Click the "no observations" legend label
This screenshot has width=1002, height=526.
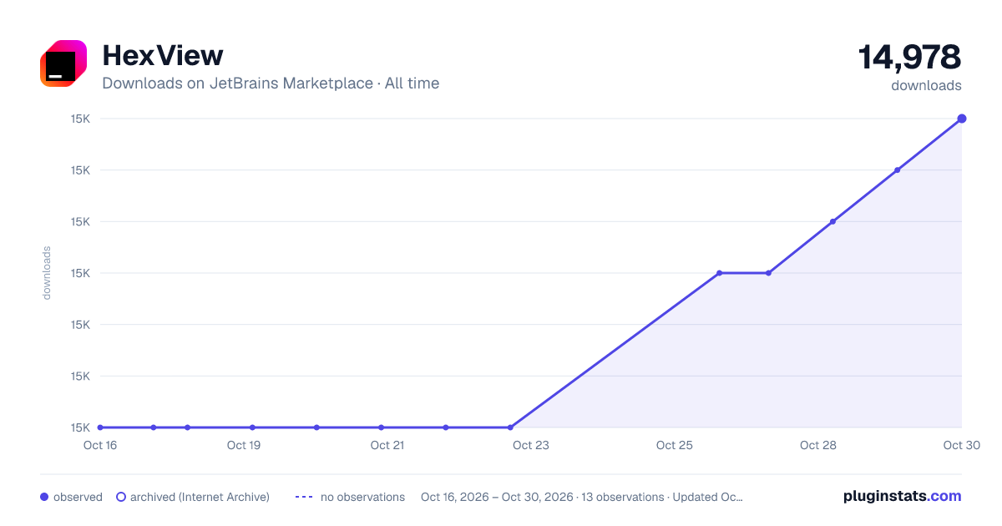(x=362, y=497)
